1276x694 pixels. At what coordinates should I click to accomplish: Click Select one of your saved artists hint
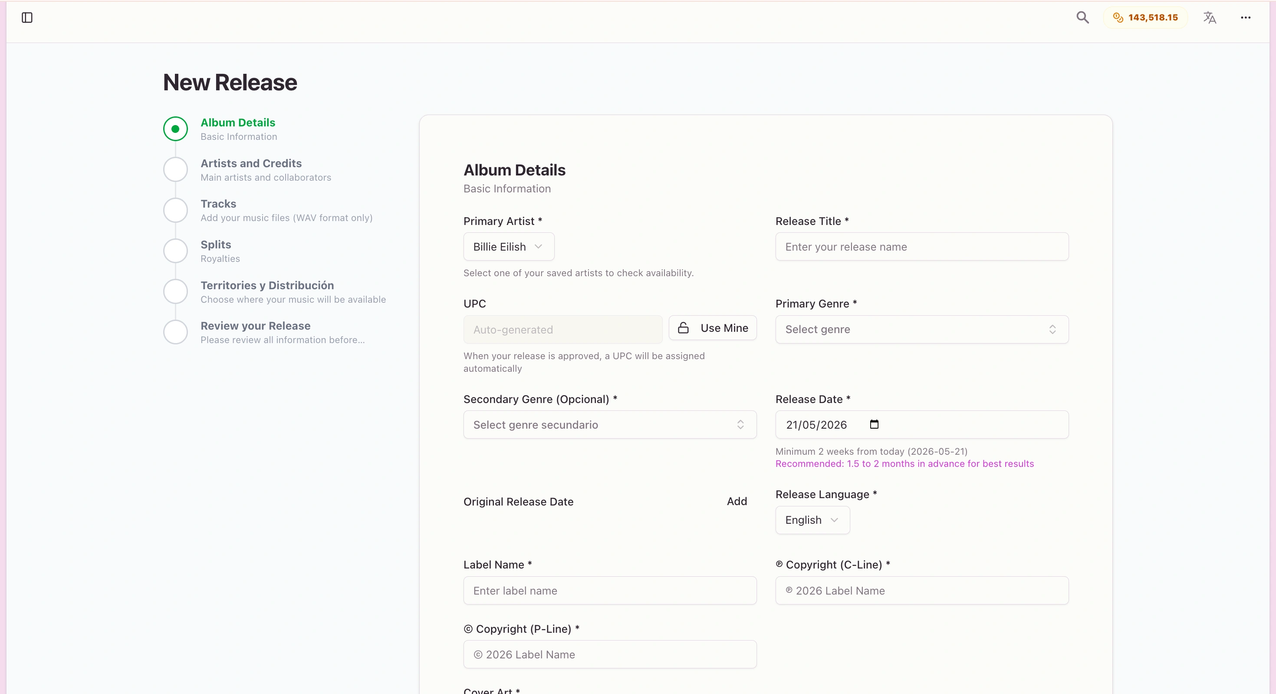[x=578, y=273]
